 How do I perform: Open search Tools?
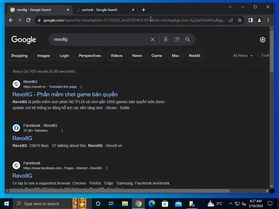[265, 56]
